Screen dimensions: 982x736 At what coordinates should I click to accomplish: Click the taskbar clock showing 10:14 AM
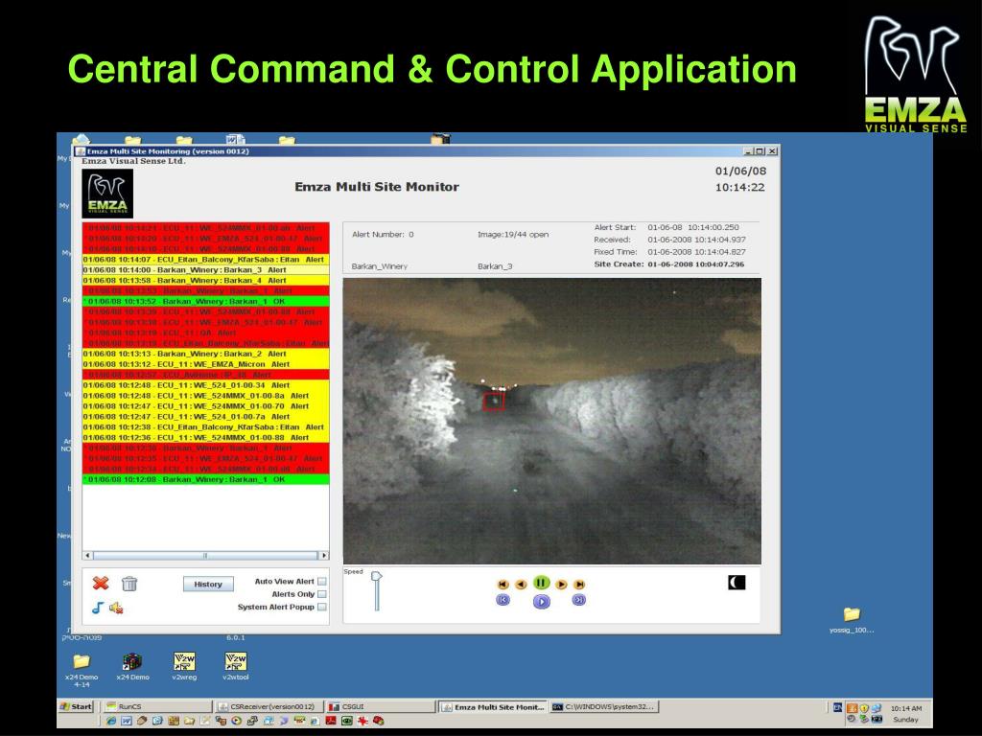pos(906,708)
